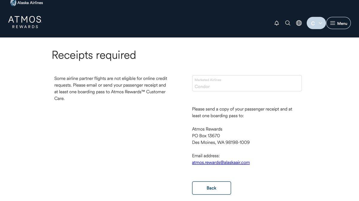The image size is (359, 201).
Task: Click the Des Moines, WA 98198-1009 address
Action: [221, 142]
